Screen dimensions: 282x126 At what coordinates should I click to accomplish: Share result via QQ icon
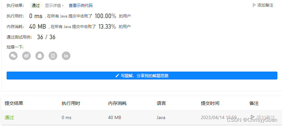click(40, 56)
